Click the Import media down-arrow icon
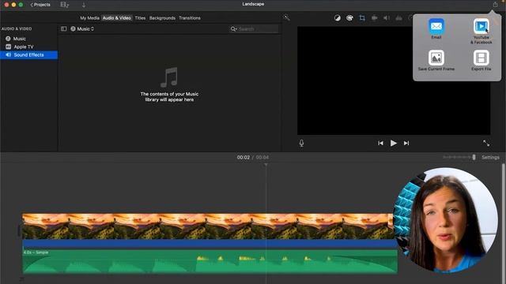The height and width of the screenshot is (284, 506). [x=84, y=5]
